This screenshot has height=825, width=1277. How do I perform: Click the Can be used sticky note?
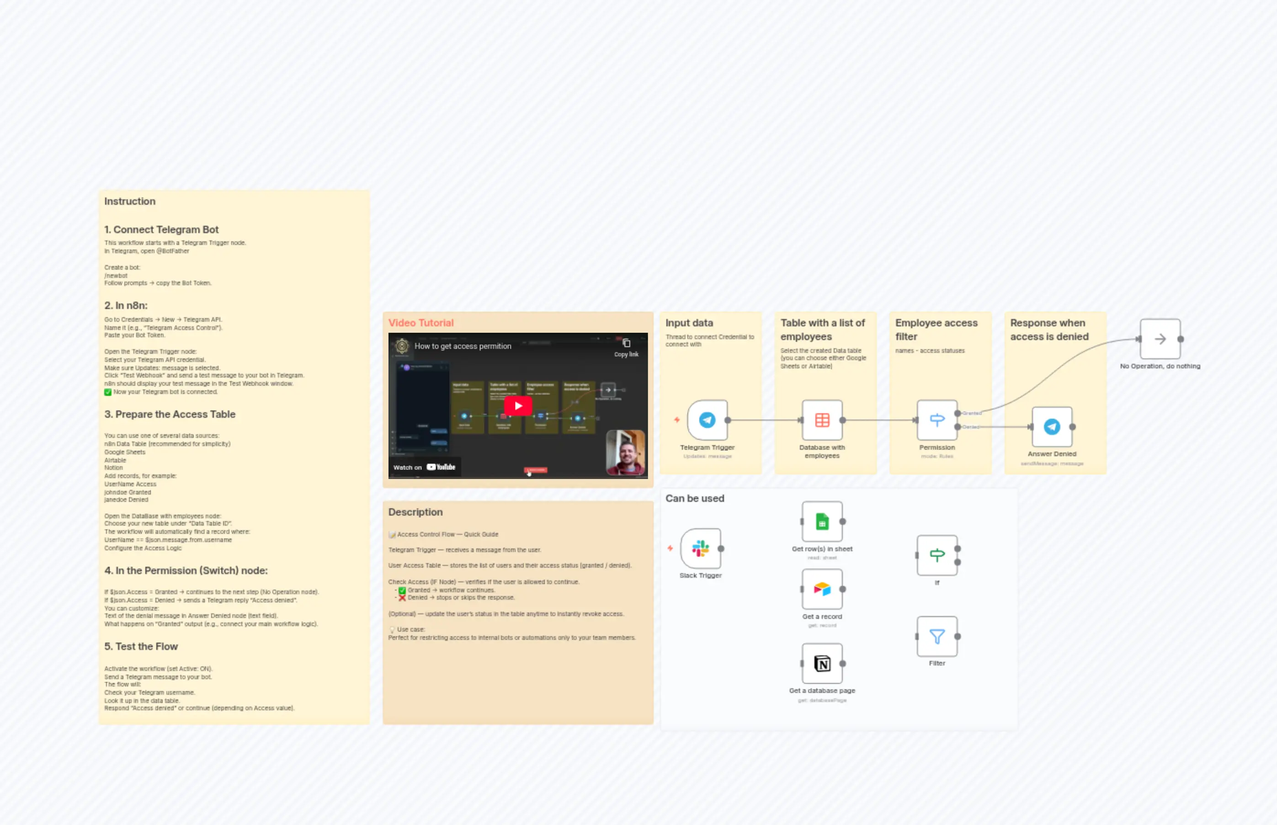click(695, 498)
